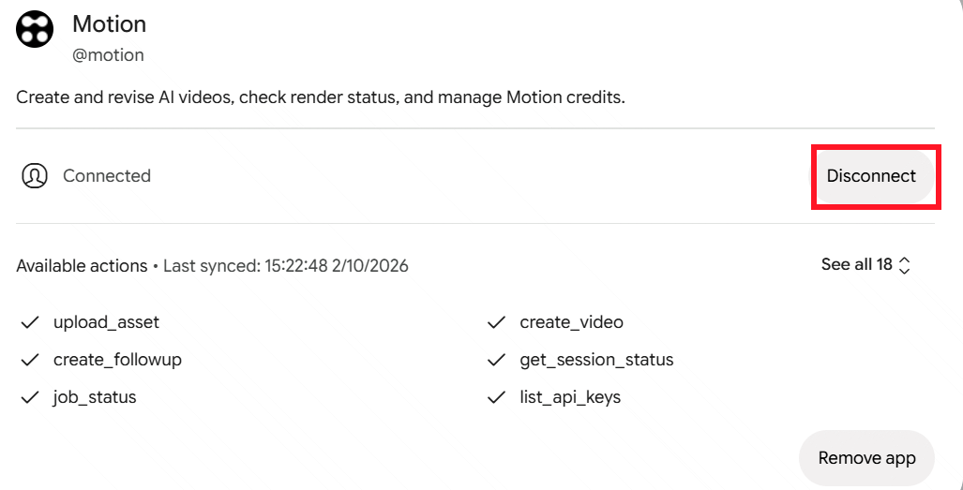Click the Available actions heading
Screen dimensions: 963x490
click(82, 266)
